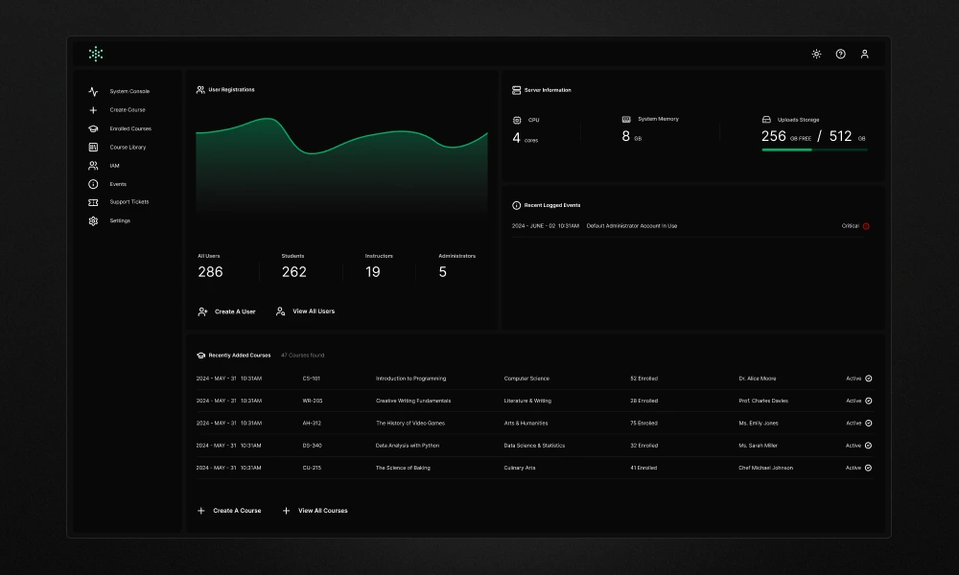Open help via the question mark icon
Viewport: 959px width, 575px height.
tap(840, 54)
